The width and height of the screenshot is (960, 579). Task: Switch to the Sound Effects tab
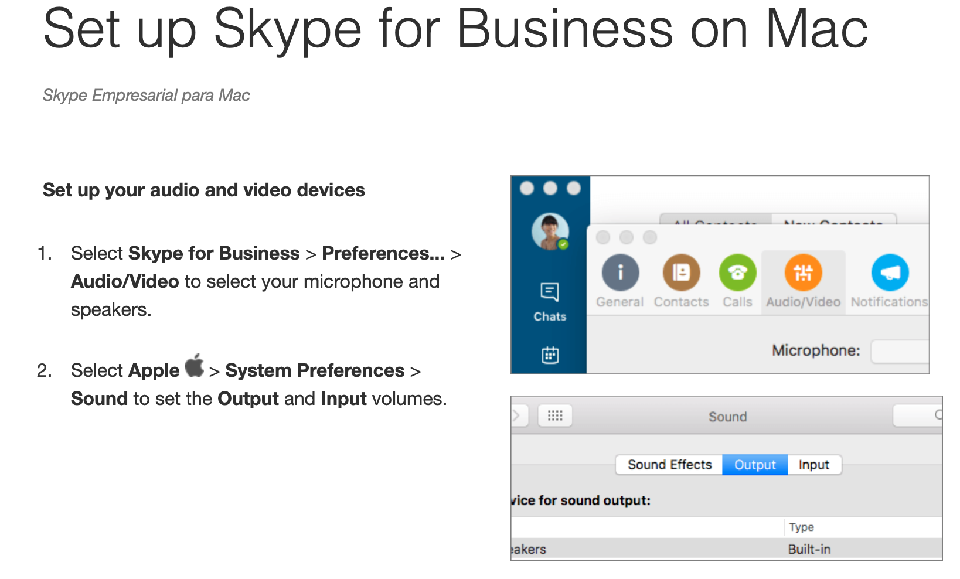tap(669, 465)
